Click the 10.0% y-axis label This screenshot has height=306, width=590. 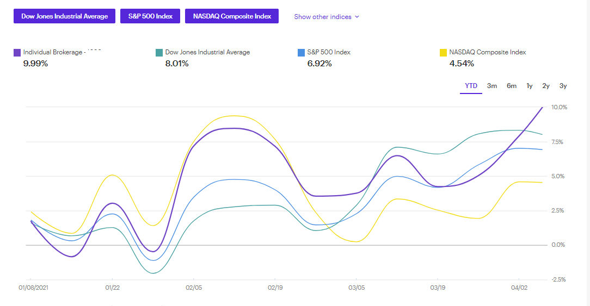point(559,107)
